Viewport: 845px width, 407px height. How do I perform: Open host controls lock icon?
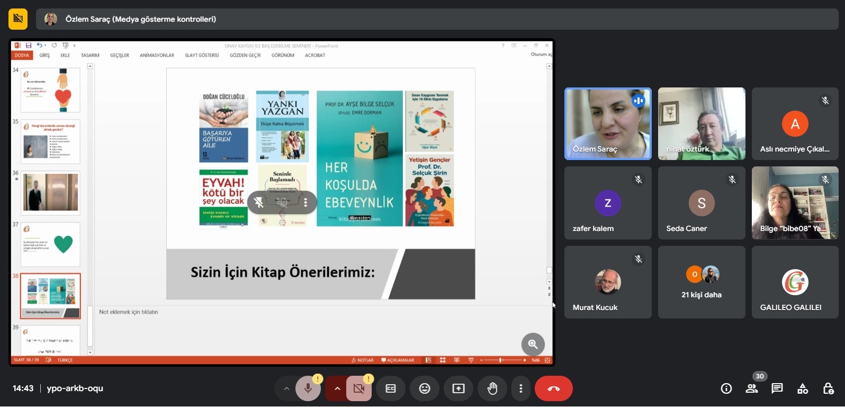tap(828, 388)
